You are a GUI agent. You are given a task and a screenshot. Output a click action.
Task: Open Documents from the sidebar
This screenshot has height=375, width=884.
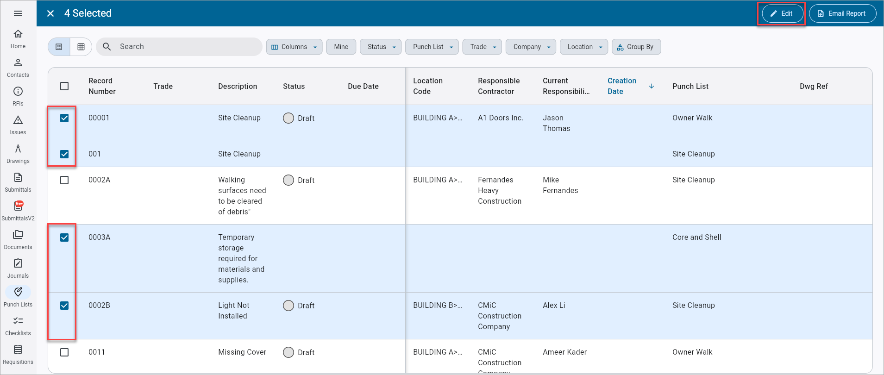(18, 240)
